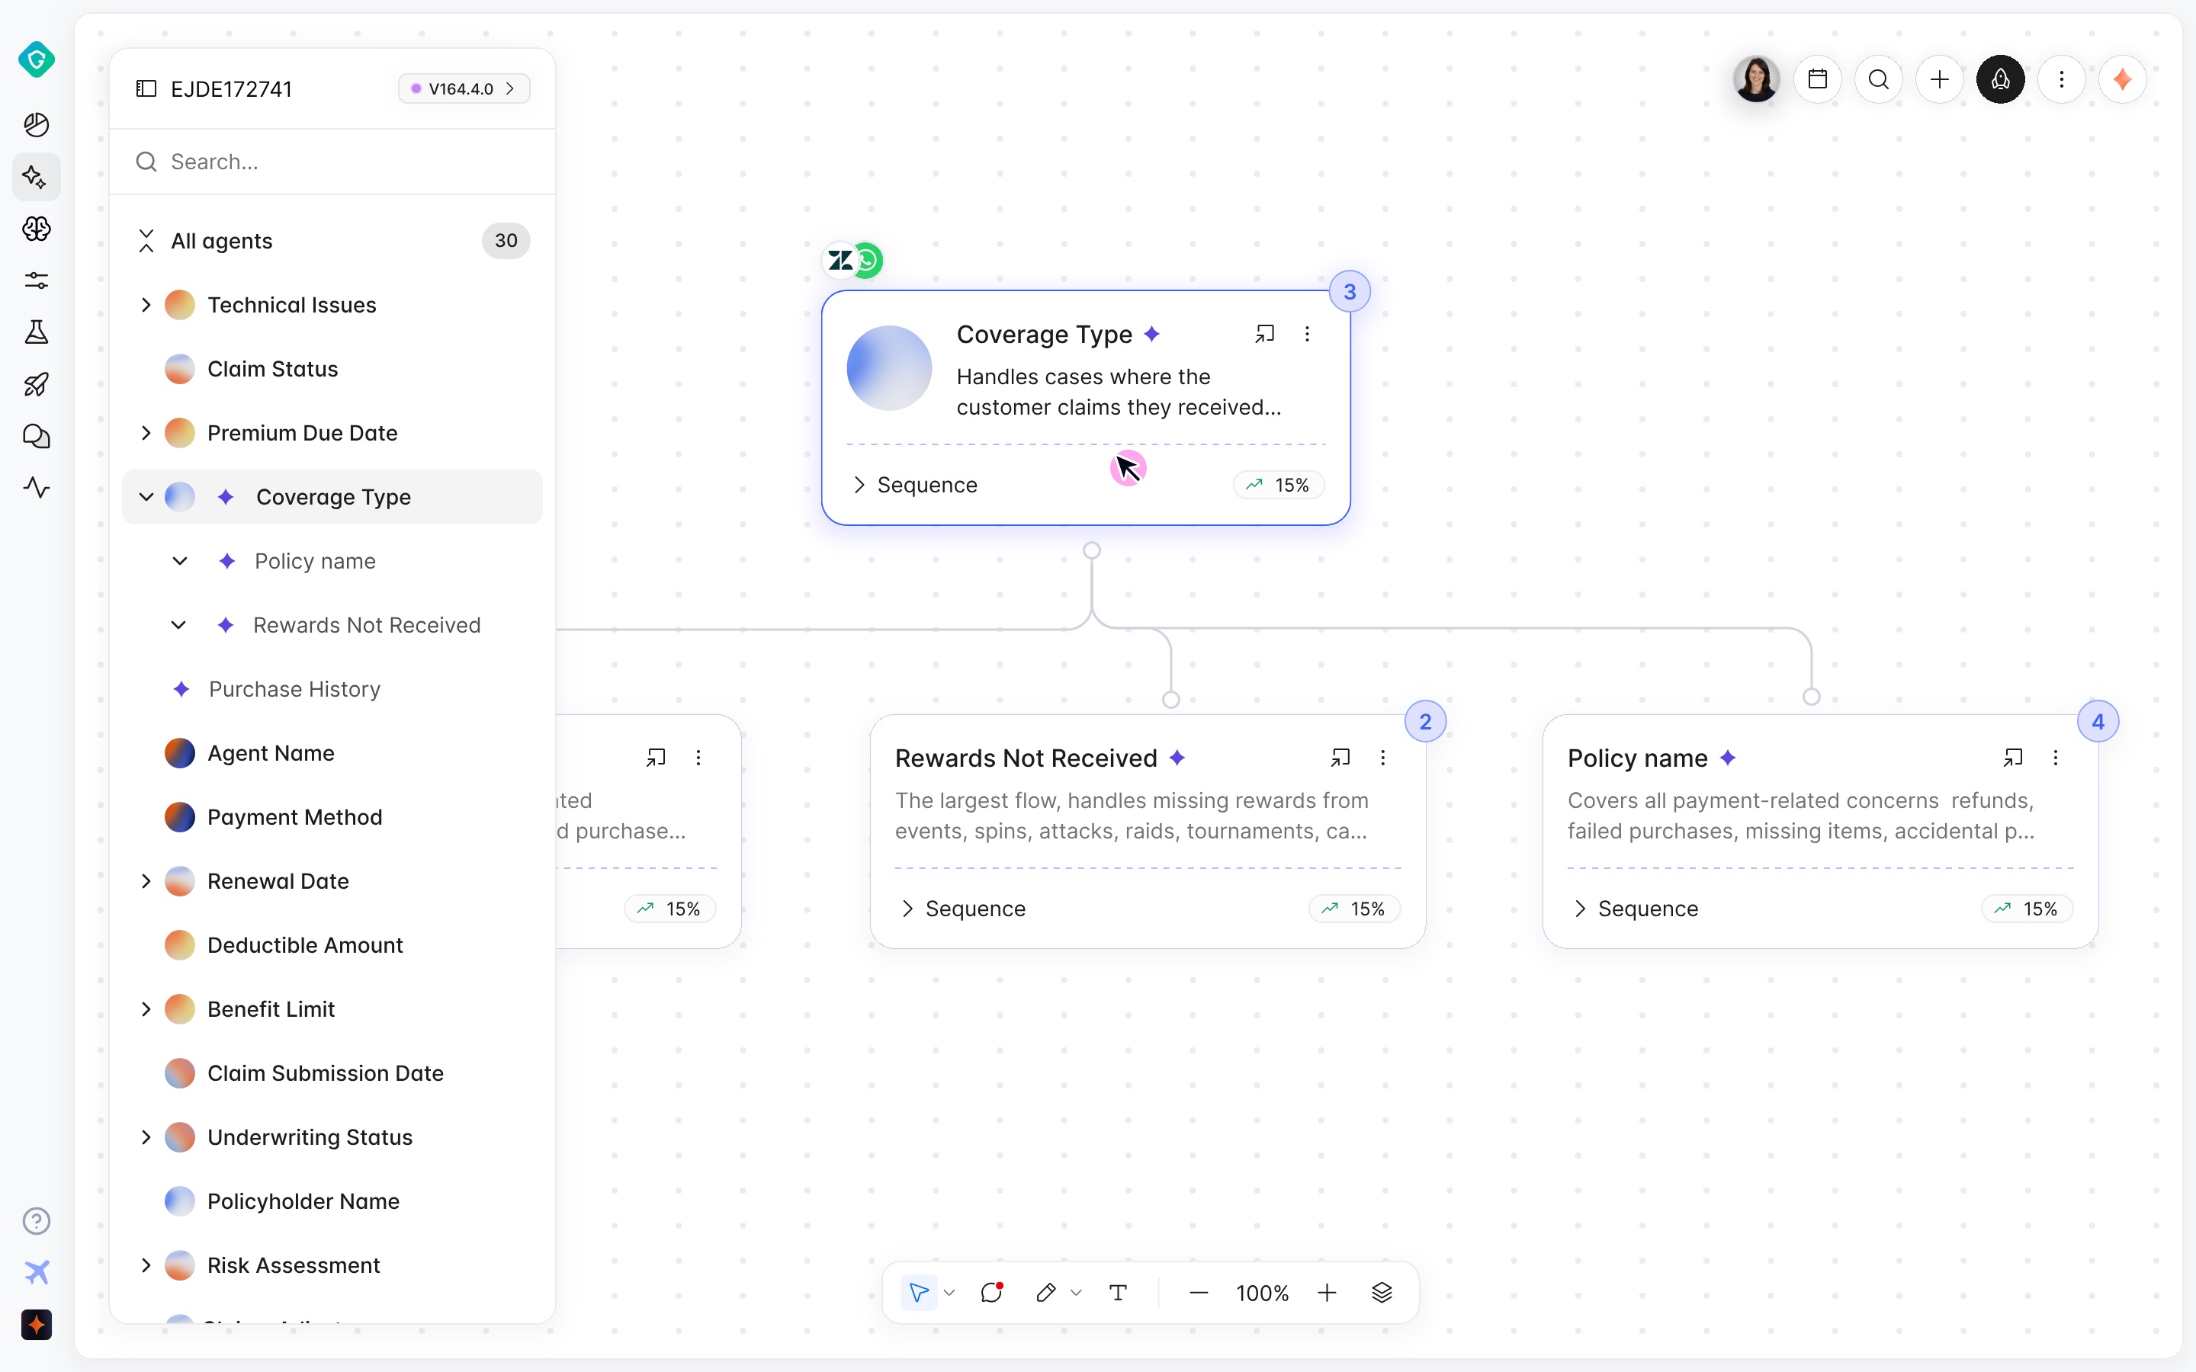Open the rocket deploy sidebar icon

[x=37, y=385]
